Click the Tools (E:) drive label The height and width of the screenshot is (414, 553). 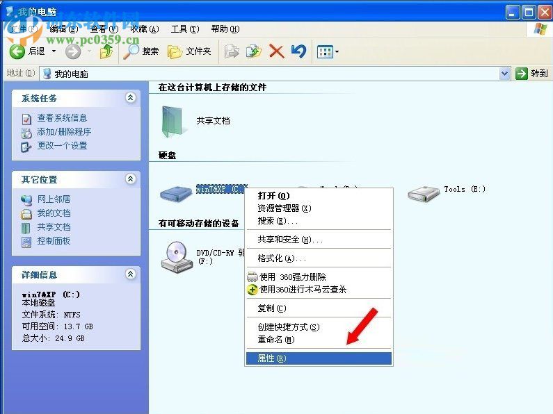[465, 189]
